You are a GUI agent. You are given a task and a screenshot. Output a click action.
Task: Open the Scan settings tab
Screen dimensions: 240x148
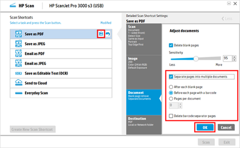click(144, 39)
